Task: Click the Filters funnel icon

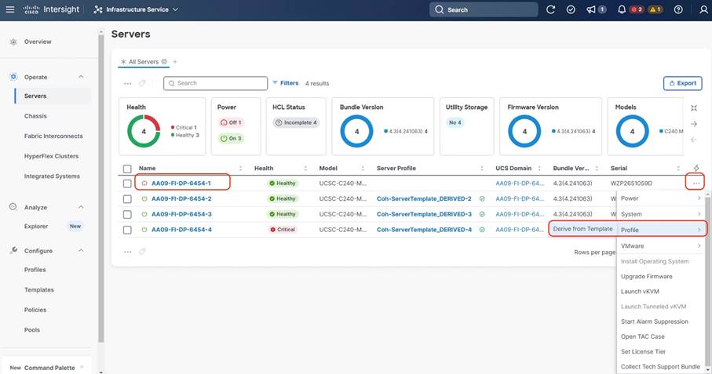Action: (x=276, y=83)
